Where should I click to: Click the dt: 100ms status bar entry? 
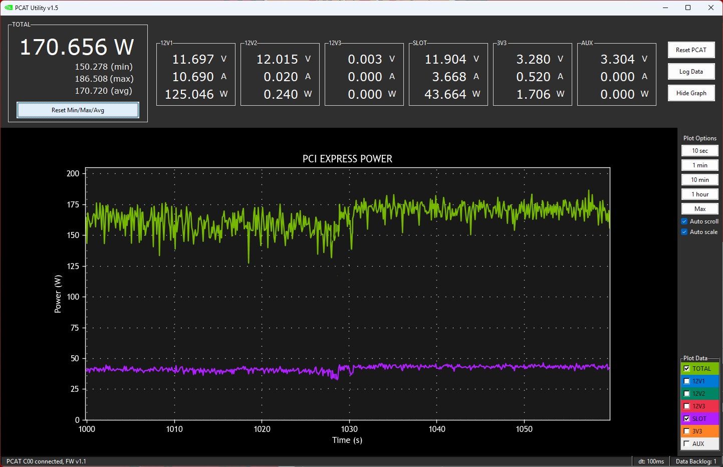651,461
